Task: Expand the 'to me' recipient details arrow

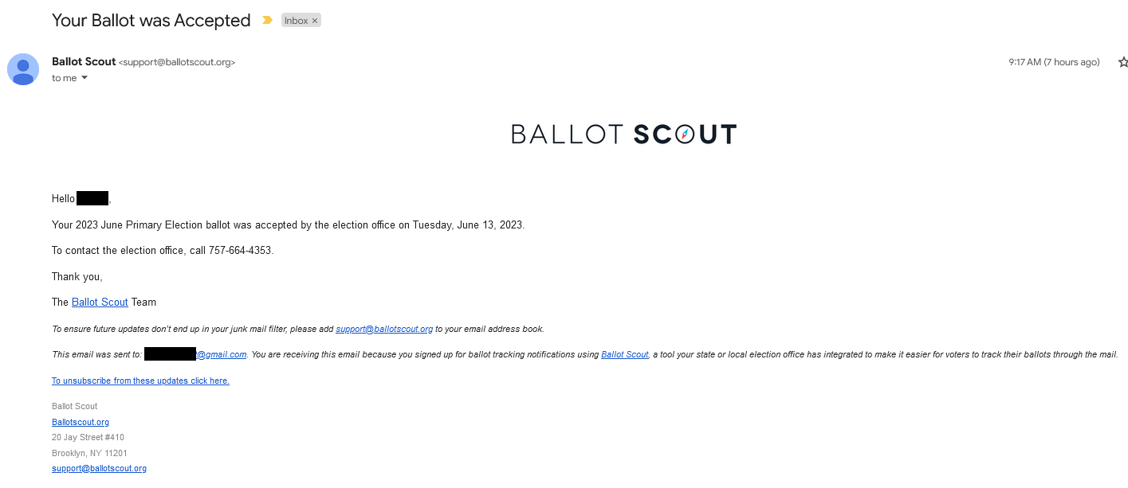Action: [85, 78]
